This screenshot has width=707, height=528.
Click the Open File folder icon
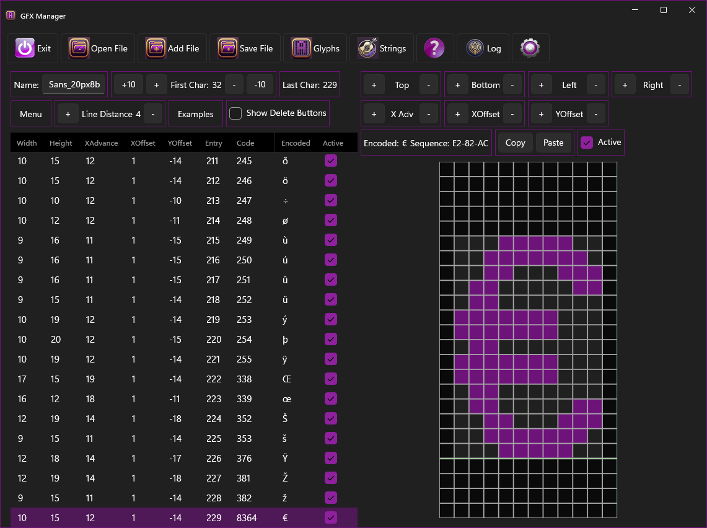point(79,48)
